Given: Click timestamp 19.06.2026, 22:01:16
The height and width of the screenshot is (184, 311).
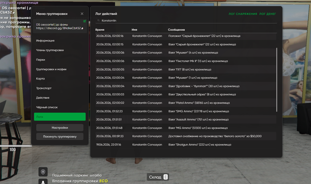Looking at the screenshot, I should click(108, 145).
